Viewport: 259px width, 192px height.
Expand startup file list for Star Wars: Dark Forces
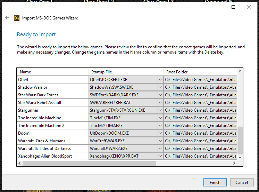click(160, 95)
